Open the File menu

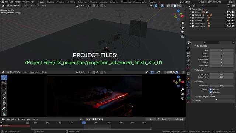pyautogui.click(x=6, y=2)
